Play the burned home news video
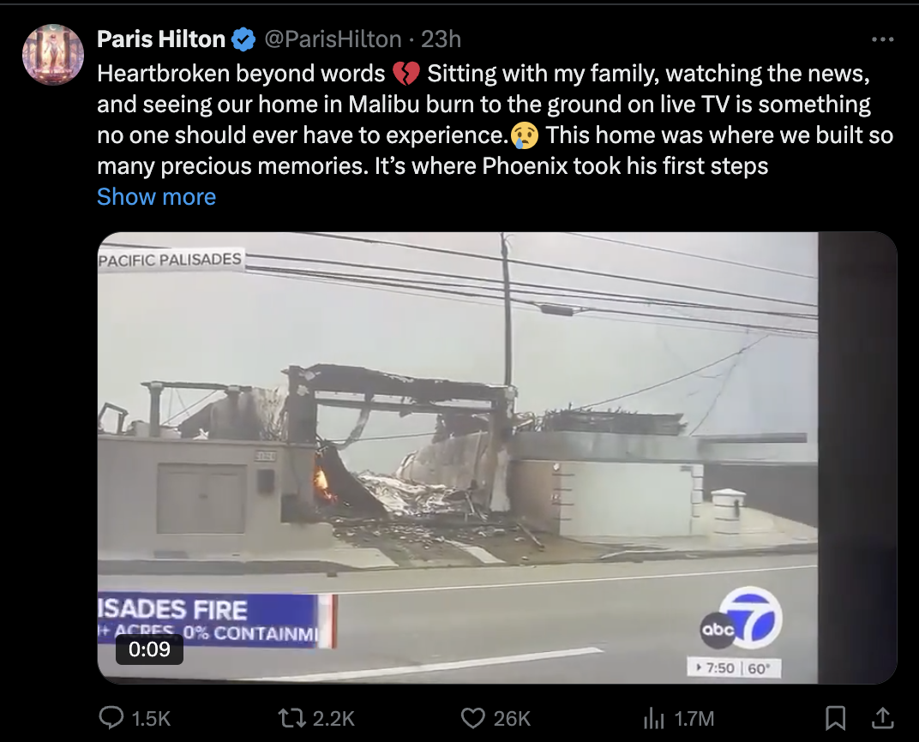 tap(497, 458)
